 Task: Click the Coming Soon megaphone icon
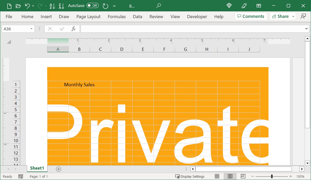click(244, 6)
